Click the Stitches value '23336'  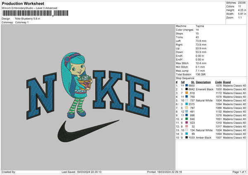coord(242,3)
